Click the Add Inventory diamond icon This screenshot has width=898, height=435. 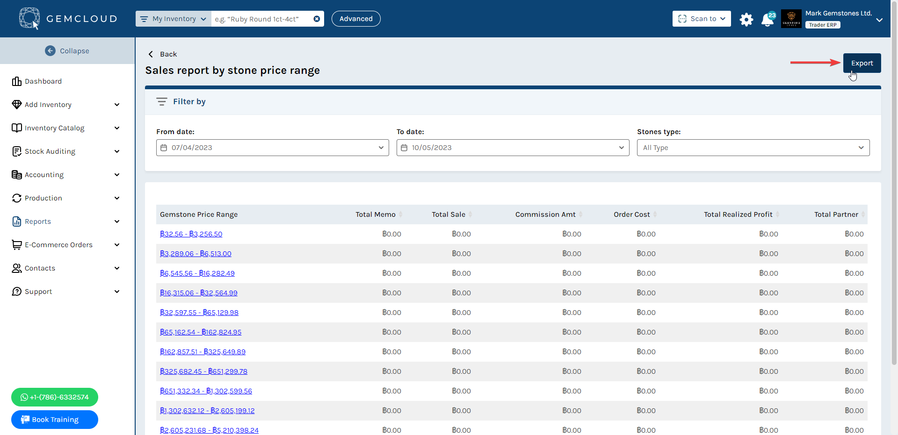pyautogui.click(x=17, y=104)
